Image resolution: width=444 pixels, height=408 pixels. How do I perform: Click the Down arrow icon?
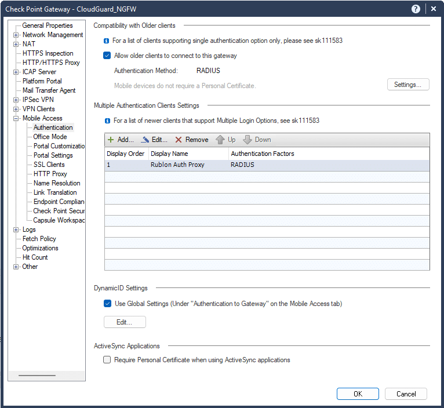[x=248, y=140]
